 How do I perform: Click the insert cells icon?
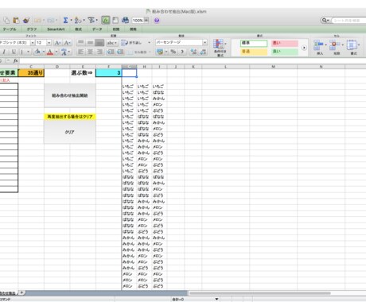318,45
